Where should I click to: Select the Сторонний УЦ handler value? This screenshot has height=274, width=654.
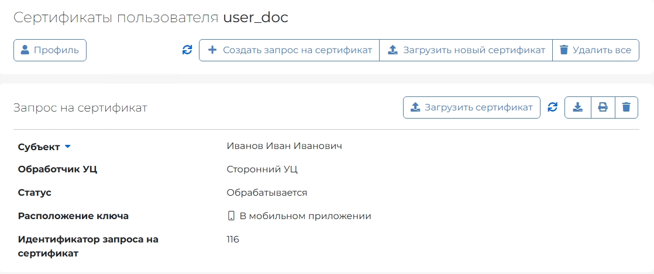click(262, 169)
